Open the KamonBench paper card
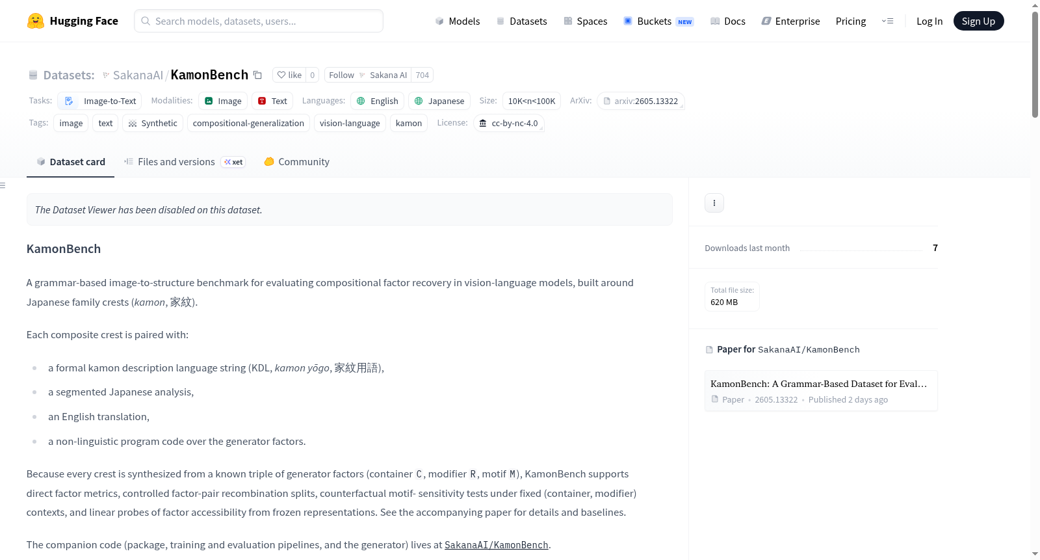The height and width of the screenshot is (560, 1040). pyautogui.click(x=821, y=391)
